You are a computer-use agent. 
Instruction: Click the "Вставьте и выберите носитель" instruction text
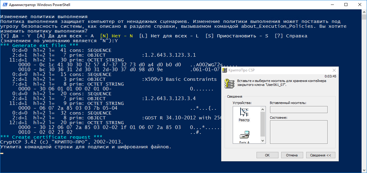[x=282, y=83]
